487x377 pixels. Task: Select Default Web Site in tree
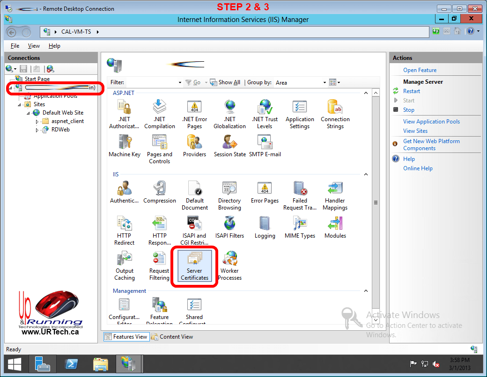click(63, 113)
